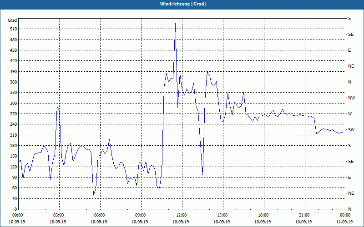Click the 21:00 time label
This screenshot has height=227, width=364.
coord(303,215)
